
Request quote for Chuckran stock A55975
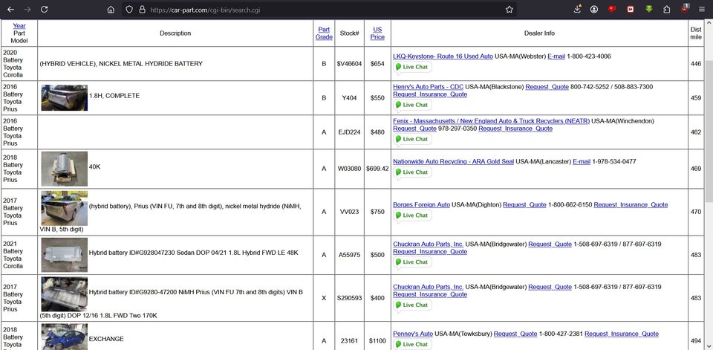(550, 244)
